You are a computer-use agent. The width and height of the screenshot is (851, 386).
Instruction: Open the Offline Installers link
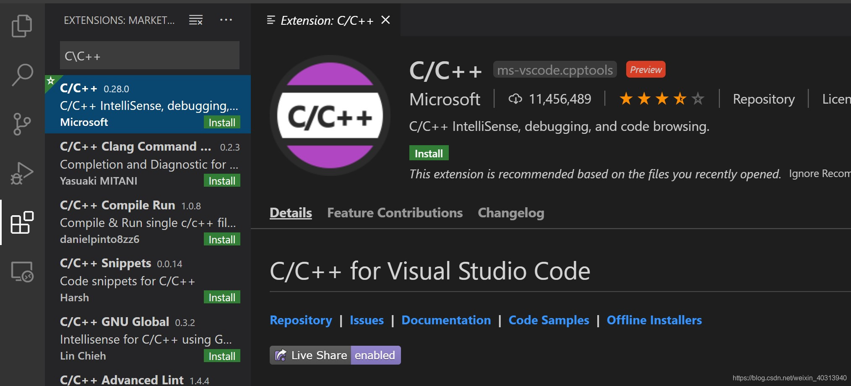(x=654, y=320)
